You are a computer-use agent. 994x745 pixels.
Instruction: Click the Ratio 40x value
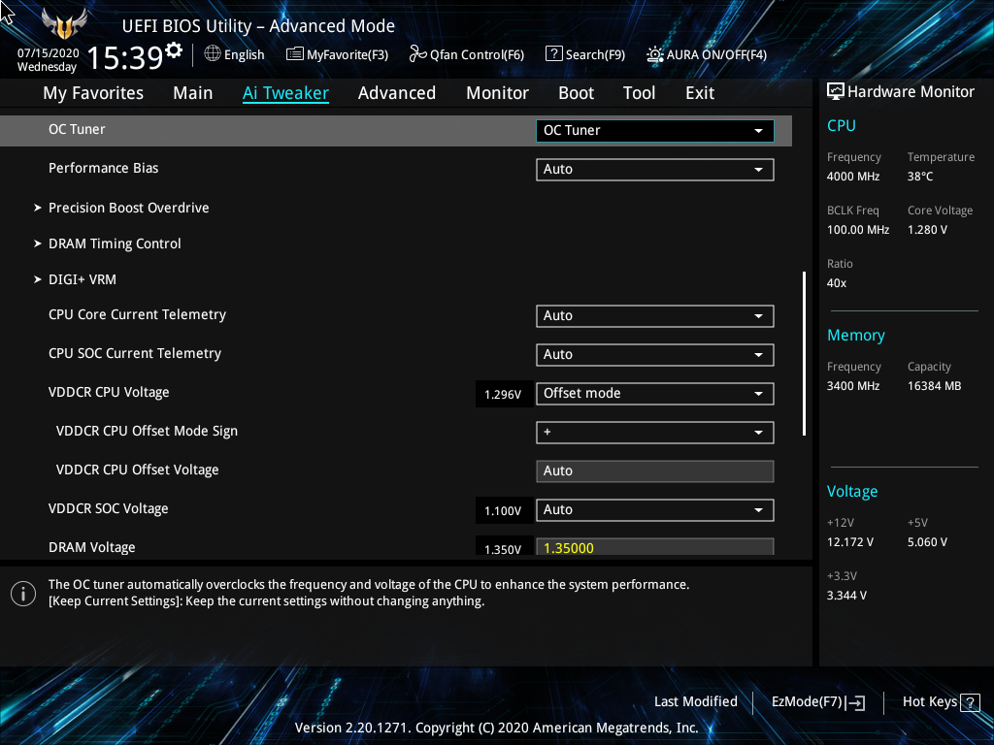pos(837,283)
